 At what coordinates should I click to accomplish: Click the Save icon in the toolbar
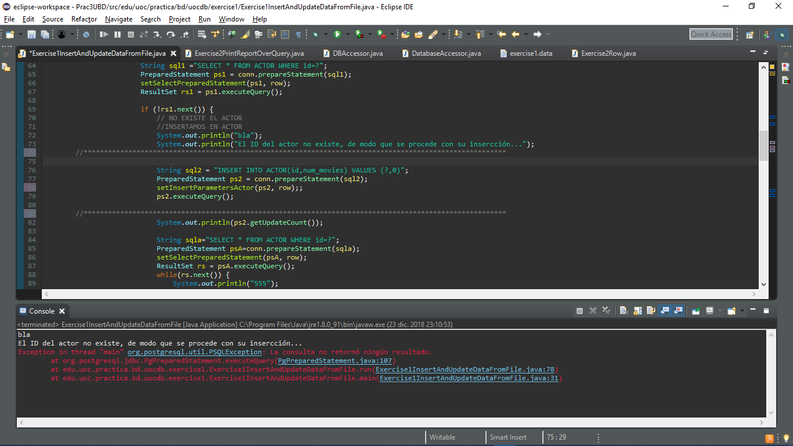31,35
